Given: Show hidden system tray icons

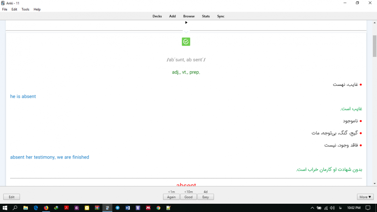Looking at the screenshot, I should tap(312, 208).
